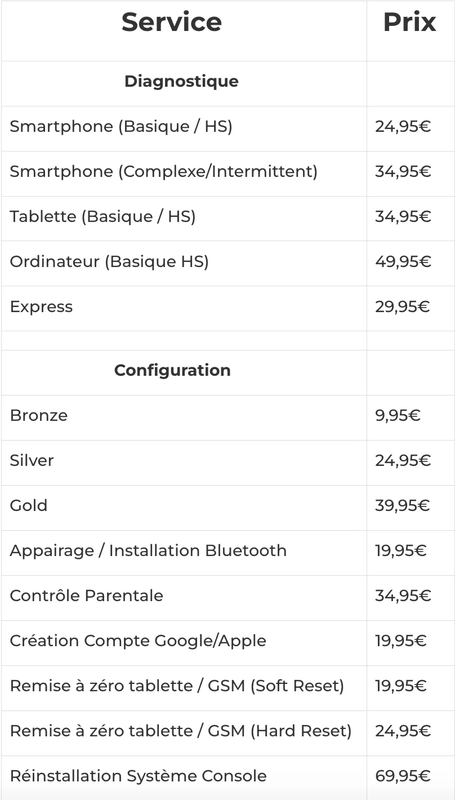
Task: Select Appairage / Installation Bluetooth service
Action: pos(148,551)
